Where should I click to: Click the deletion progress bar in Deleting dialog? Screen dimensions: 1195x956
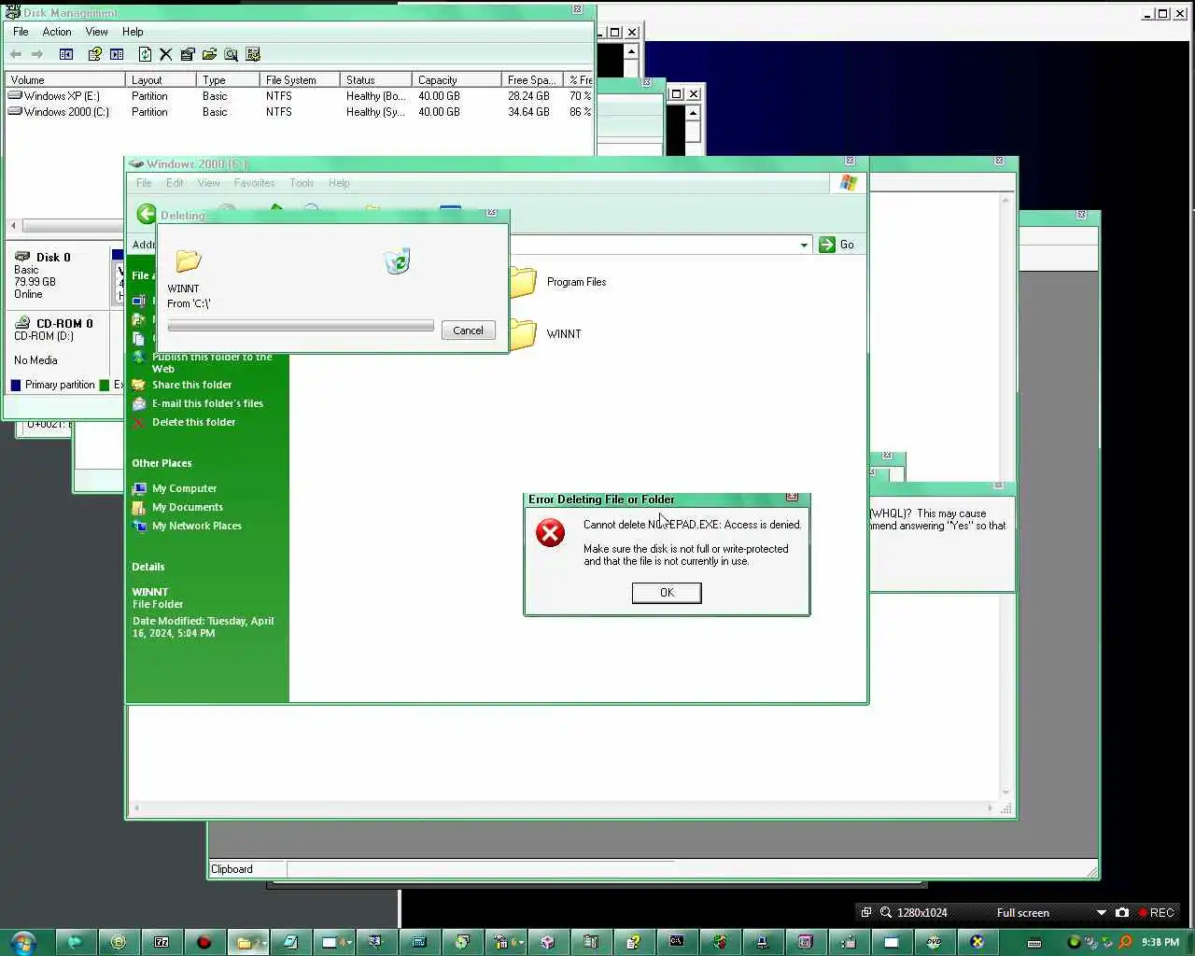[x=301, y=326]
